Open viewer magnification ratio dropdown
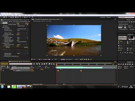The width and height of the screenshot is (135, 101). 36,59
